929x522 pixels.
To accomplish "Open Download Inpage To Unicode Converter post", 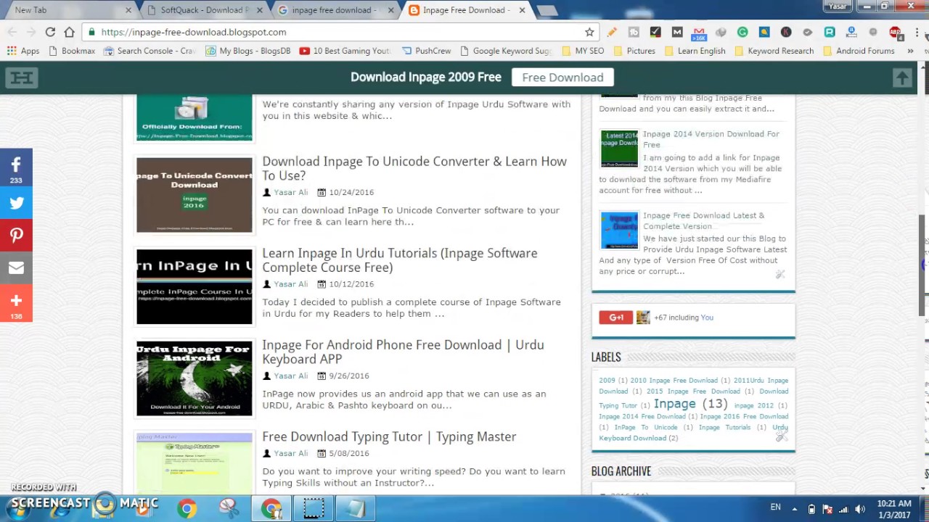I will coord(414,168).
